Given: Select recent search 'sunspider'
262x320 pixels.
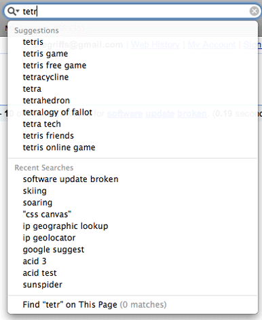Looking at the screenshot, I should click(133, 285).
